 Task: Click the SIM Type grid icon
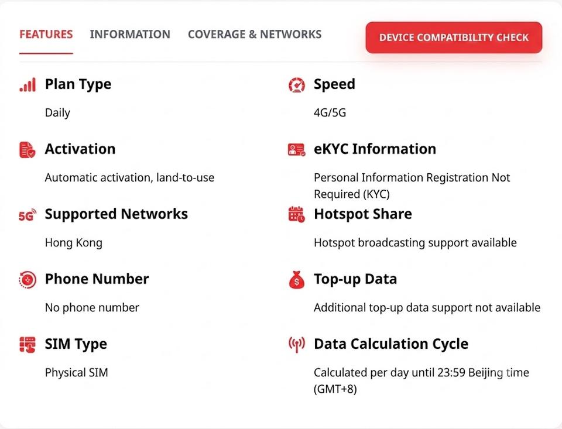coord(28,345)
